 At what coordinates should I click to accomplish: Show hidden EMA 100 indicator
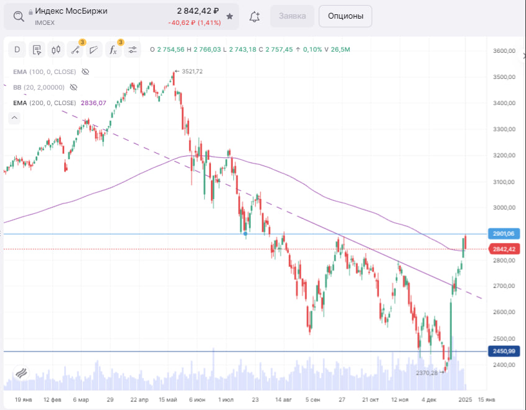click(x=86, y=72)
